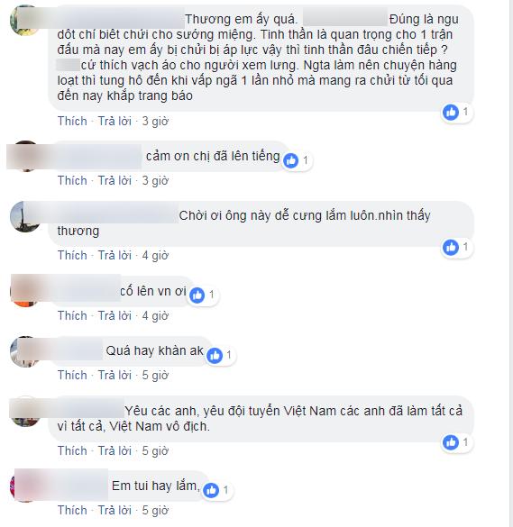Open avatar of 'Thương em ấy quá' commenter
Viewport: 513px width, 527px height.
(24, 21)
